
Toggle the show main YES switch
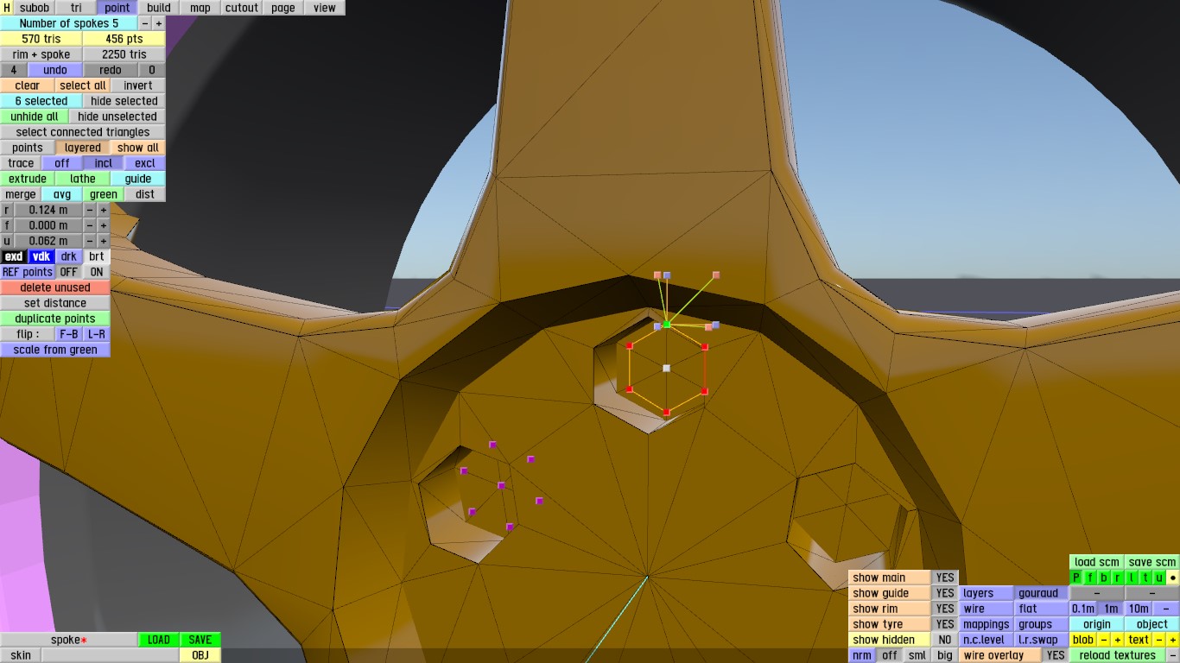945,578
